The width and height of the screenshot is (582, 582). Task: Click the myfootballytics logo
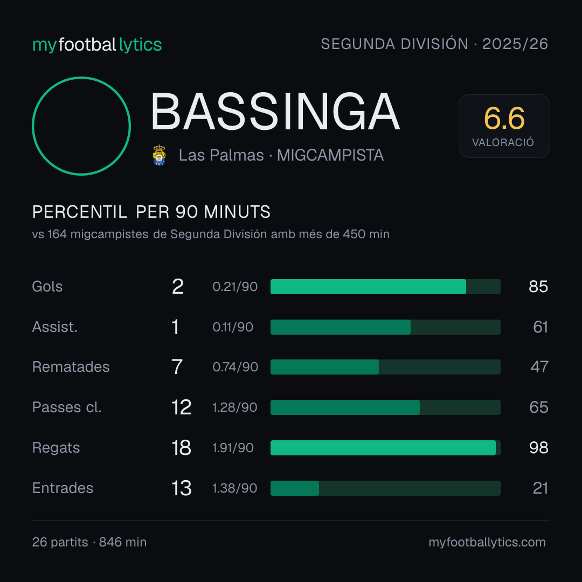(x=97, y=45)
